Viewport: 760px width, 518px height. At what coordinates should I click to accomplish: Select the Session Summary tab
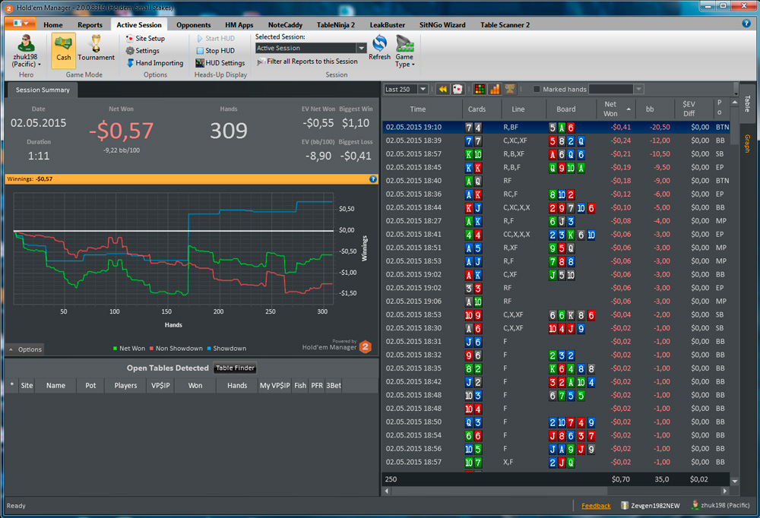[x=43, y=90]
